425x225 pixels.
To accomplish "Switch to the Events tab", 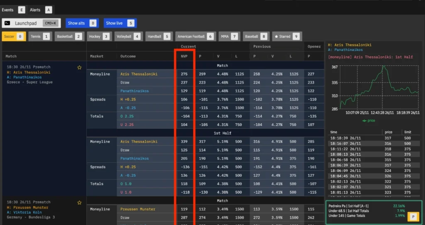I will [13, 10].
